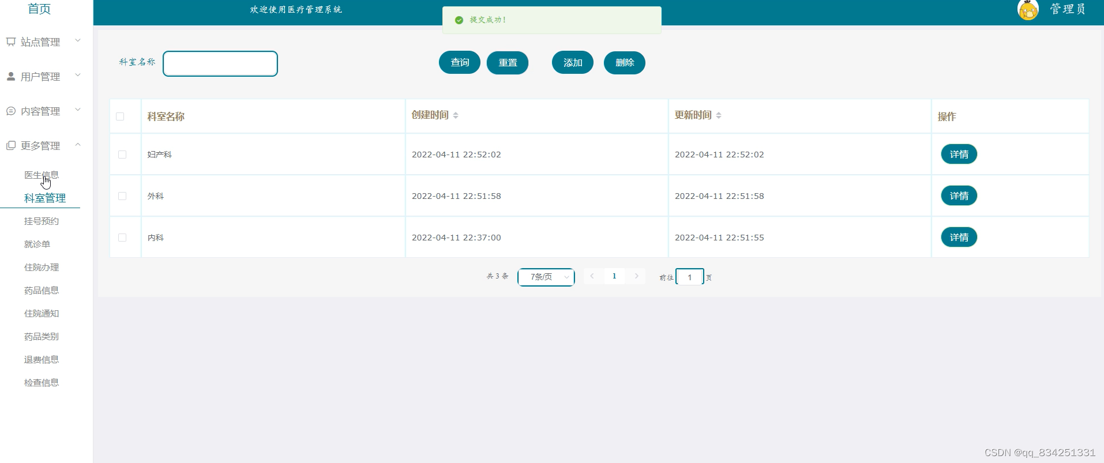
Task: Open 挂号预约 submenu item
Action: [42, 221]
